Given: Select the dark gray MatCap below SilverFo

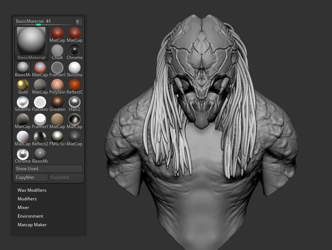Looking at the screenshot, I should [23, 121].
